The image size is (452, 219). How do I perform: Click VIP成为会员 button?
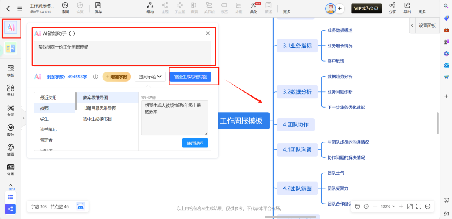tap(366, 9)
